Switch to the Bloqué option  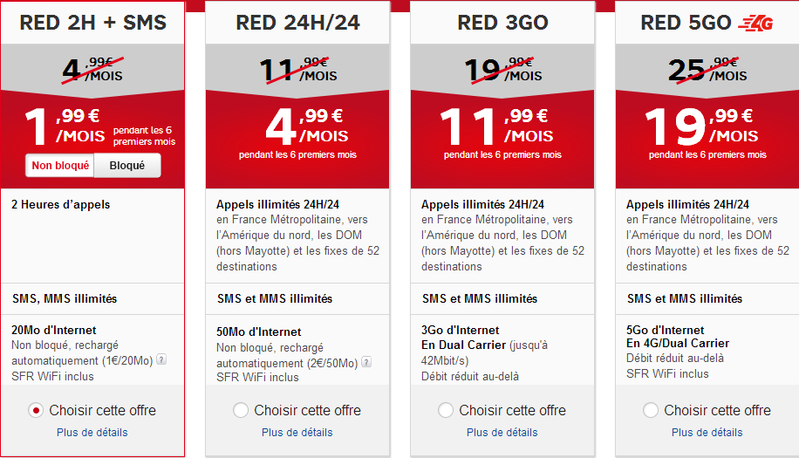pos(127,165)
